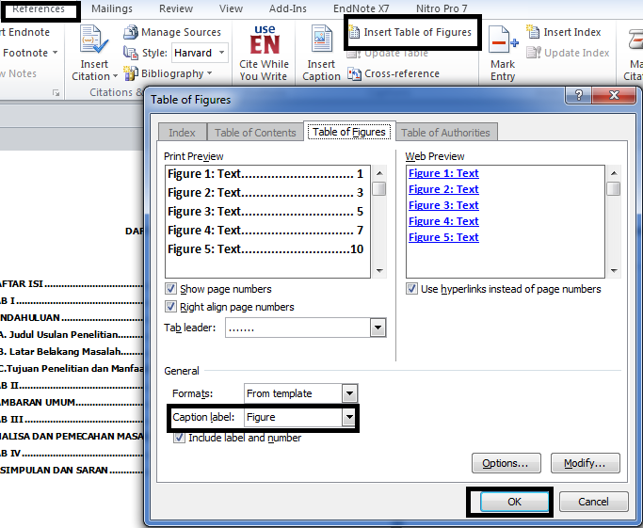Switch to Table of Contents tab
The height and width of the screenshot is (528, 643).
pos(255,133)
